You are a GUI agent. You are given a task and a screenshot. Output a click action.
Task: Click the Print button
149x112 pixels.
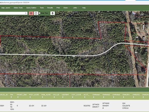pyautogui.click(x=58, y=8)
